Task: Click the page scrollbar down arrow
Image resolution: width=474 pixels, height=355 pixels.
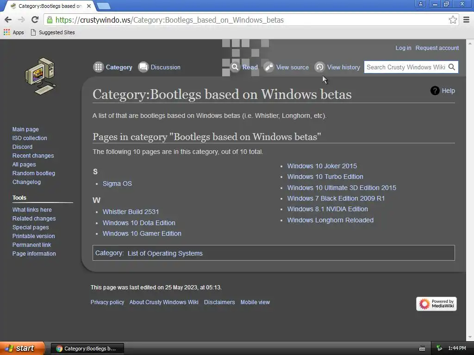Action: (x=470, y=337)
